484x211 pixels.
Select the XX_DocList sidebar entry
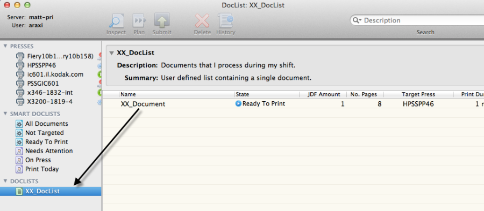point(51,191)
